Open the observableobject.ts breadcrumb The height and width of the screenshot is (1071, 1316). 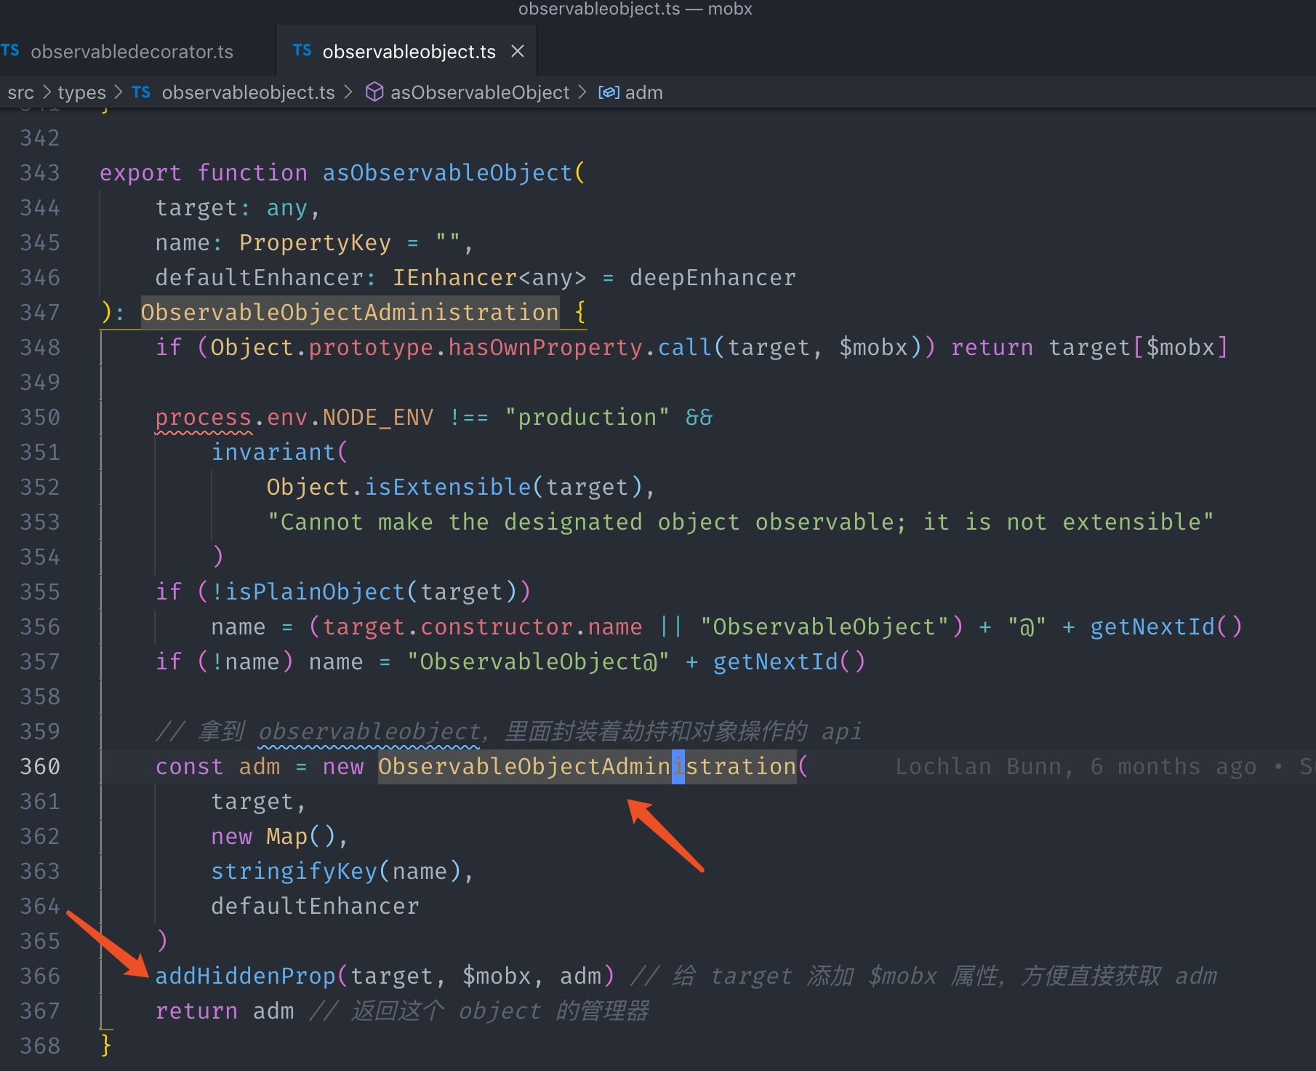point(248,92)
